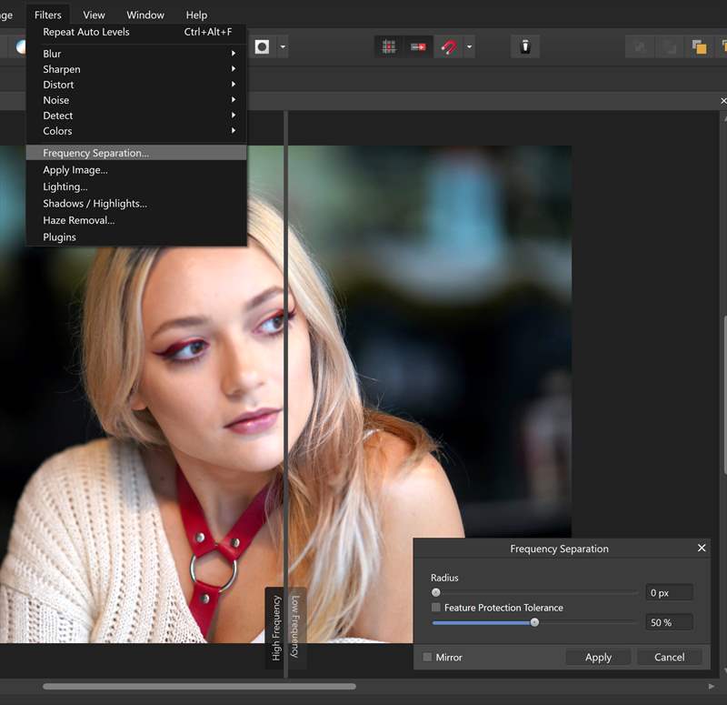Toggle the red magnet snapping icon
The width and height of the screenshot is (727, 705).
448,46
